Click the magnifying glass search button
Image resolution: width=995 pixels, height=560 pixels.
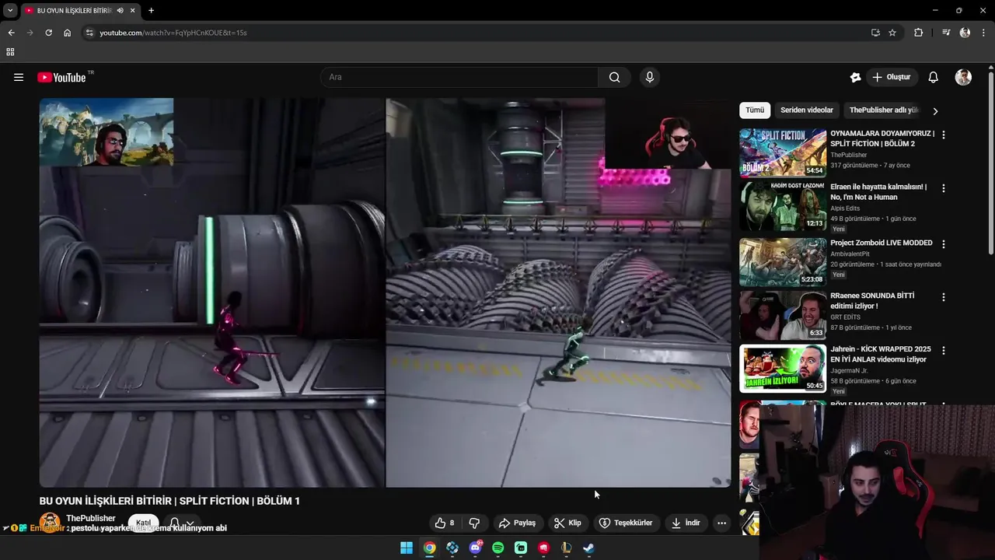(615, 77)
